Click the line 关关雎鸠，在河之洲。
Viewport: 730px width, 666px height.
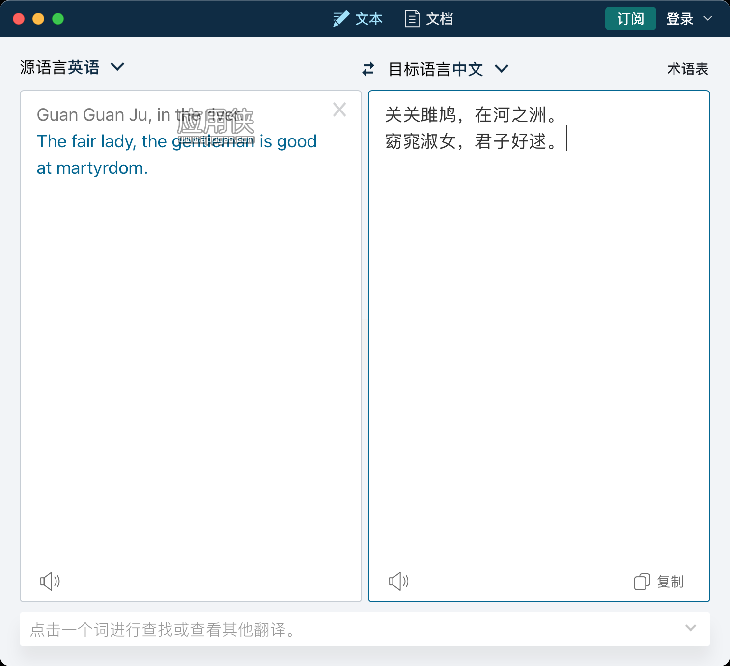(472, 115)
